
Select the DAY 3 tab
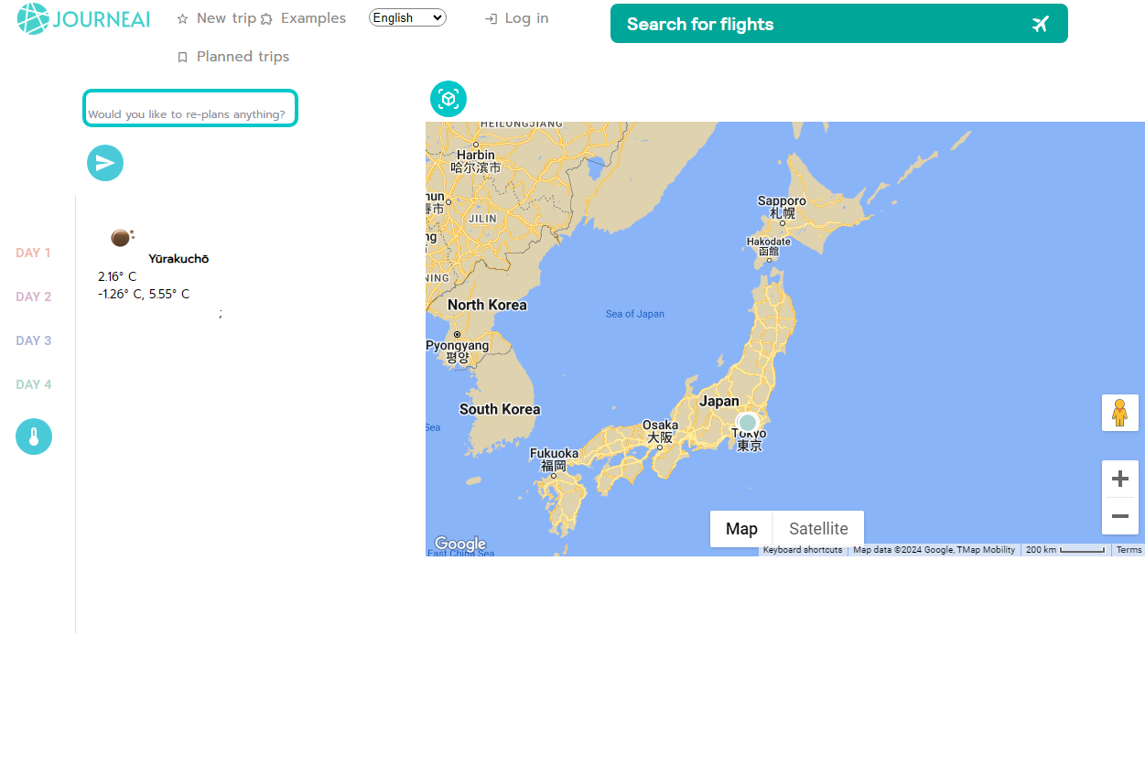click(x=34, y=340)
